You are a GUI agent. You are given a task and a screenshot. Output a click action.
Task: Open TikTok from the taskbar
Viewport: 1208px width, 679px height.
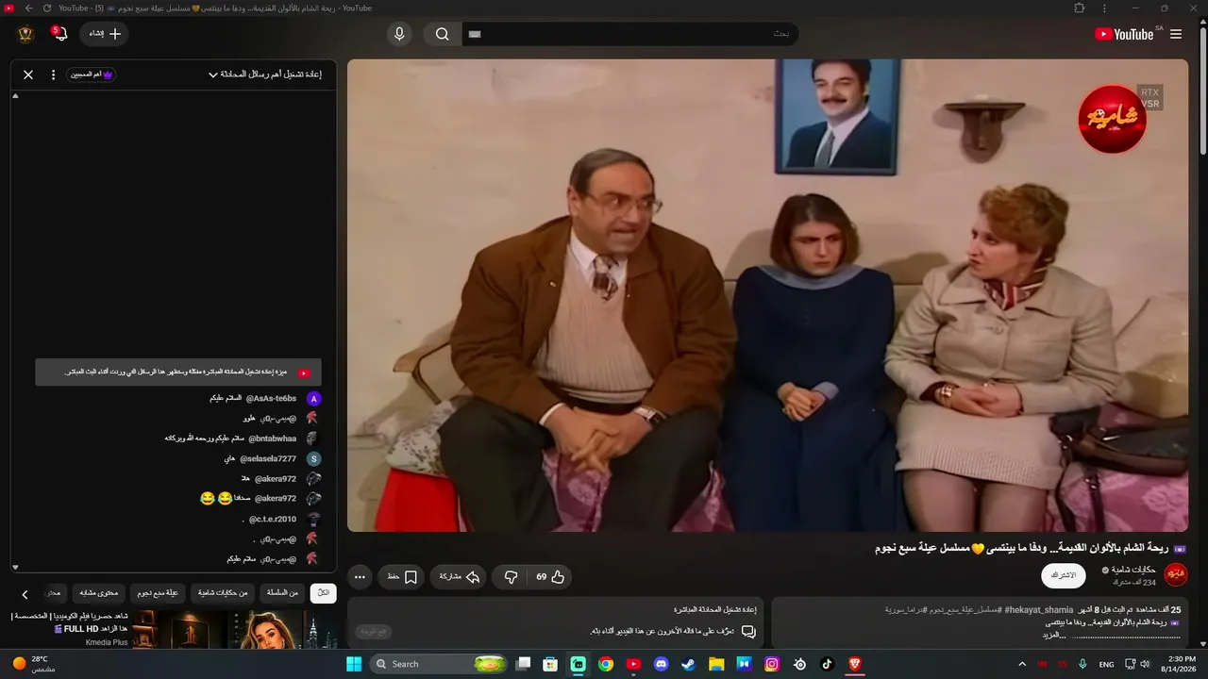pyautogui.click(x=828, y=664)
